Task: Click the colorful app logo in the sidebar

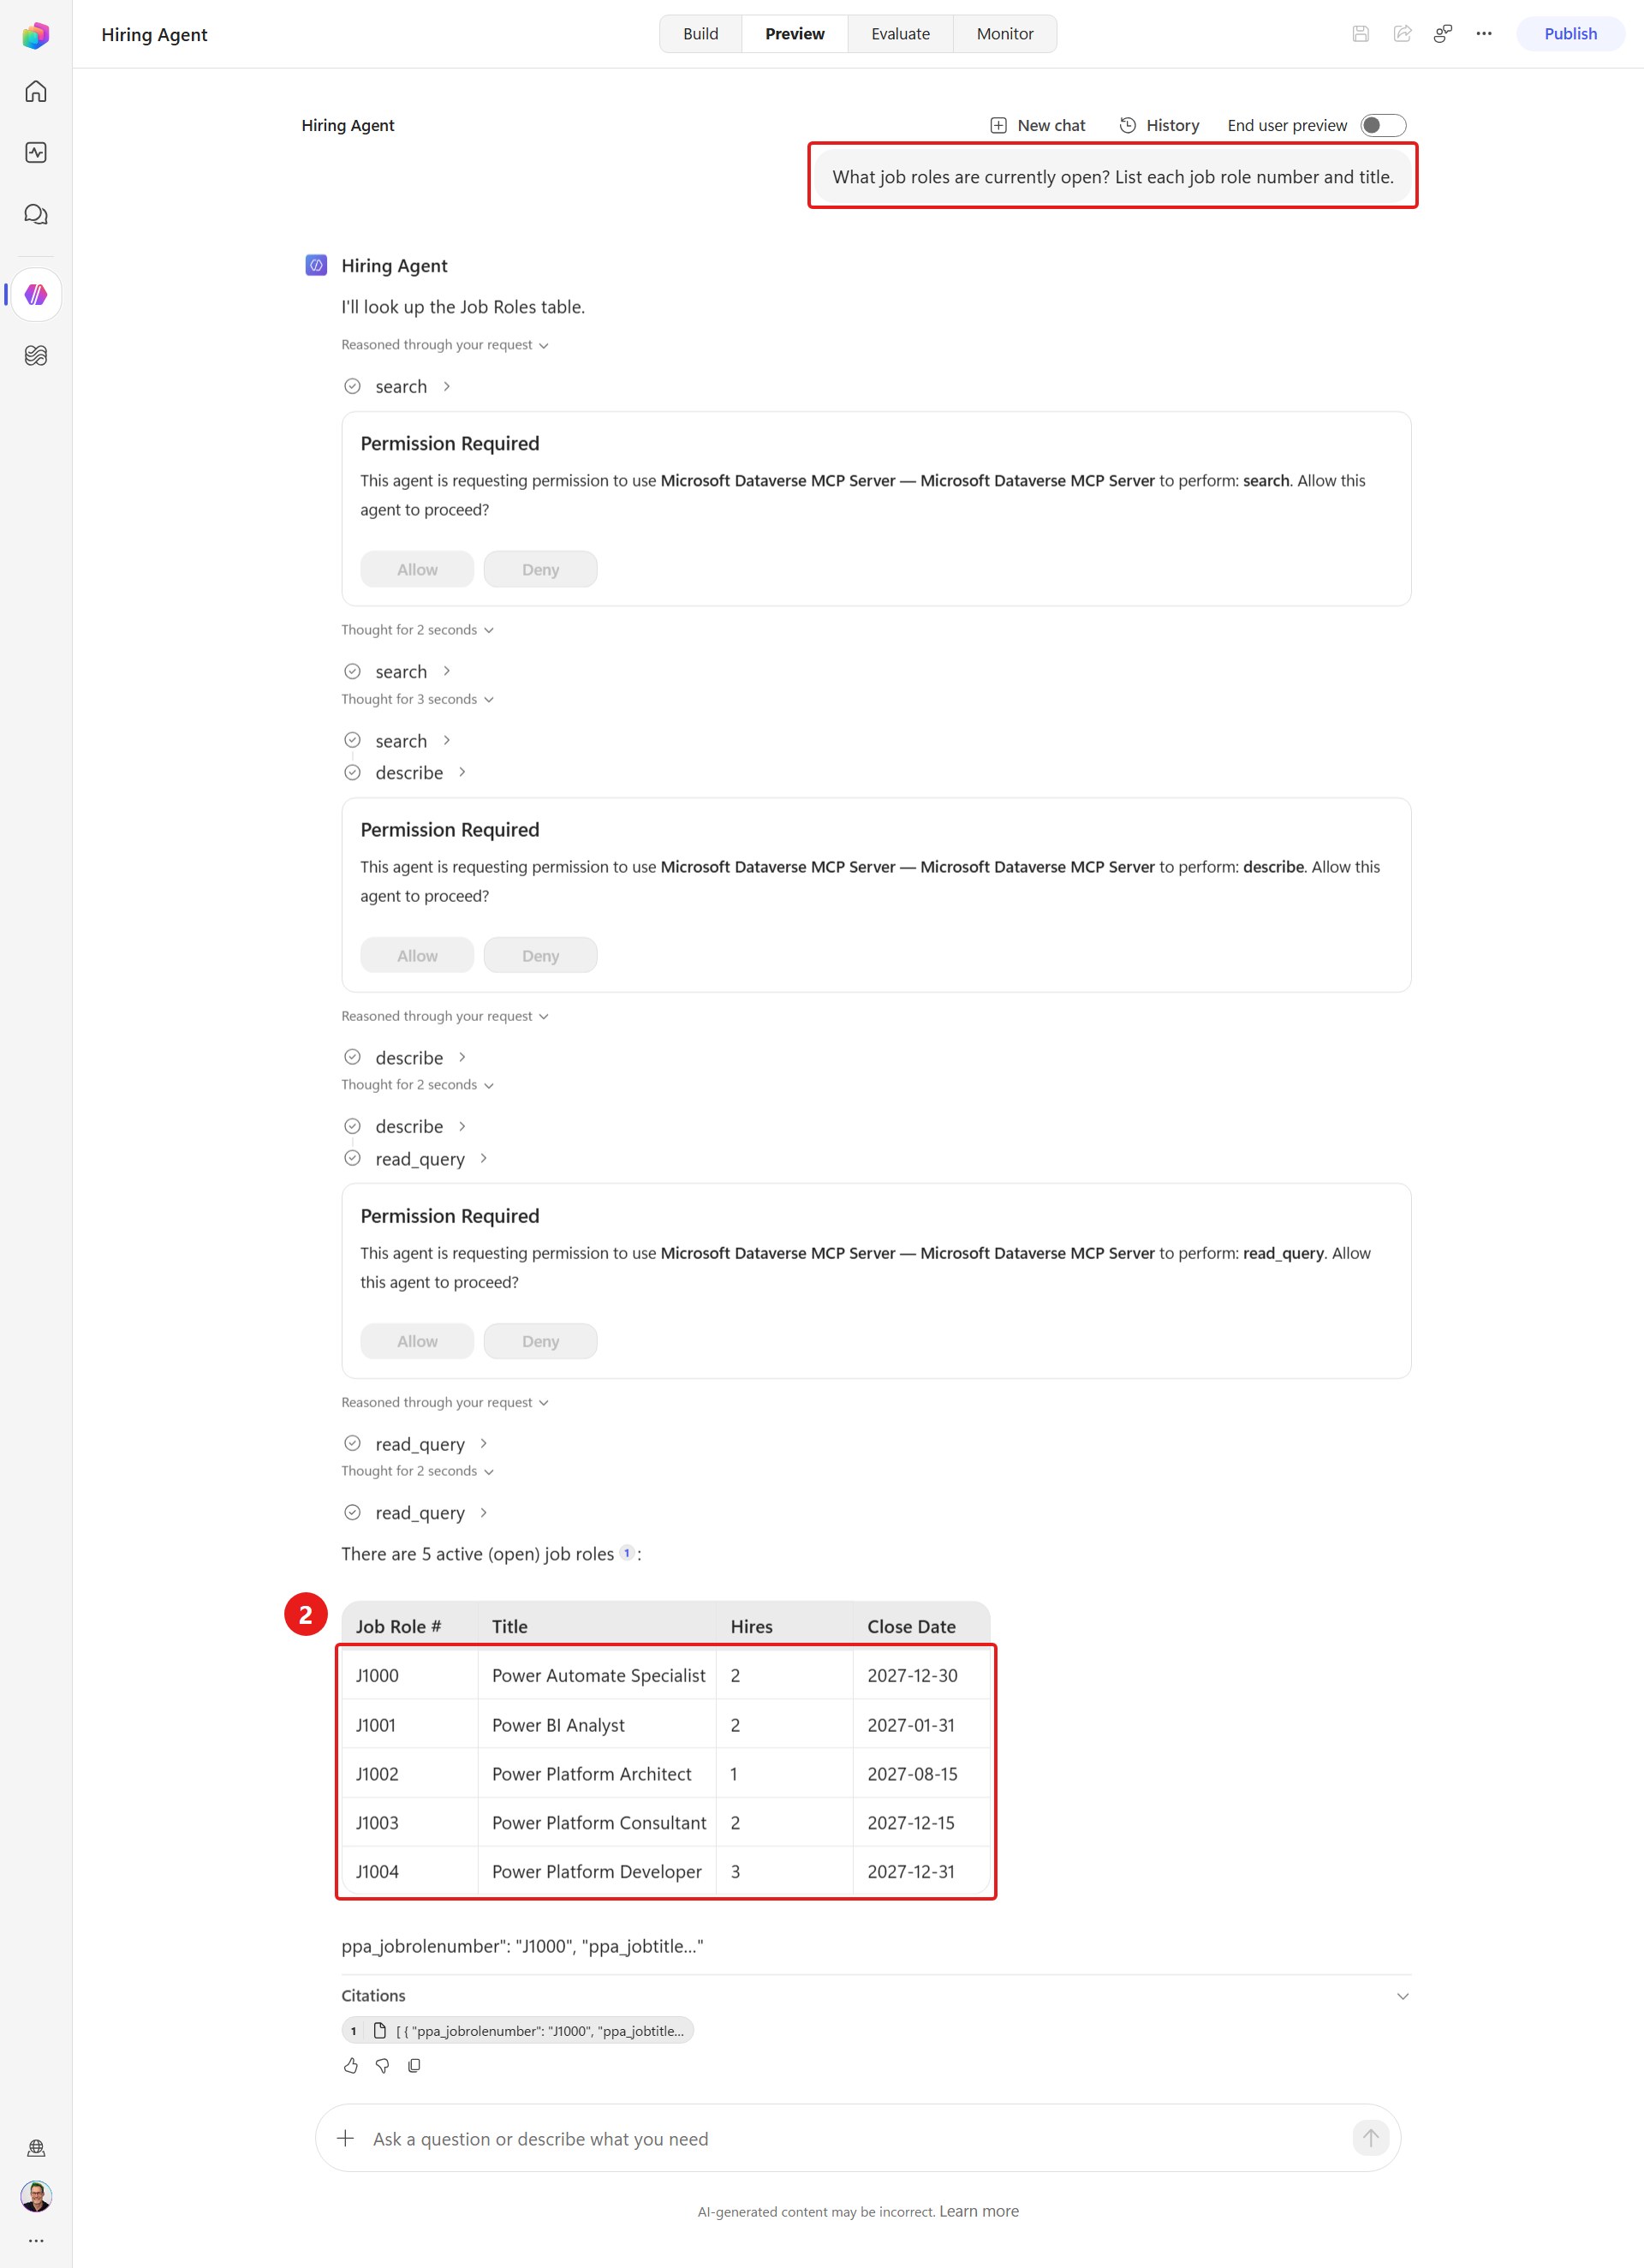Action: [36, 35]
